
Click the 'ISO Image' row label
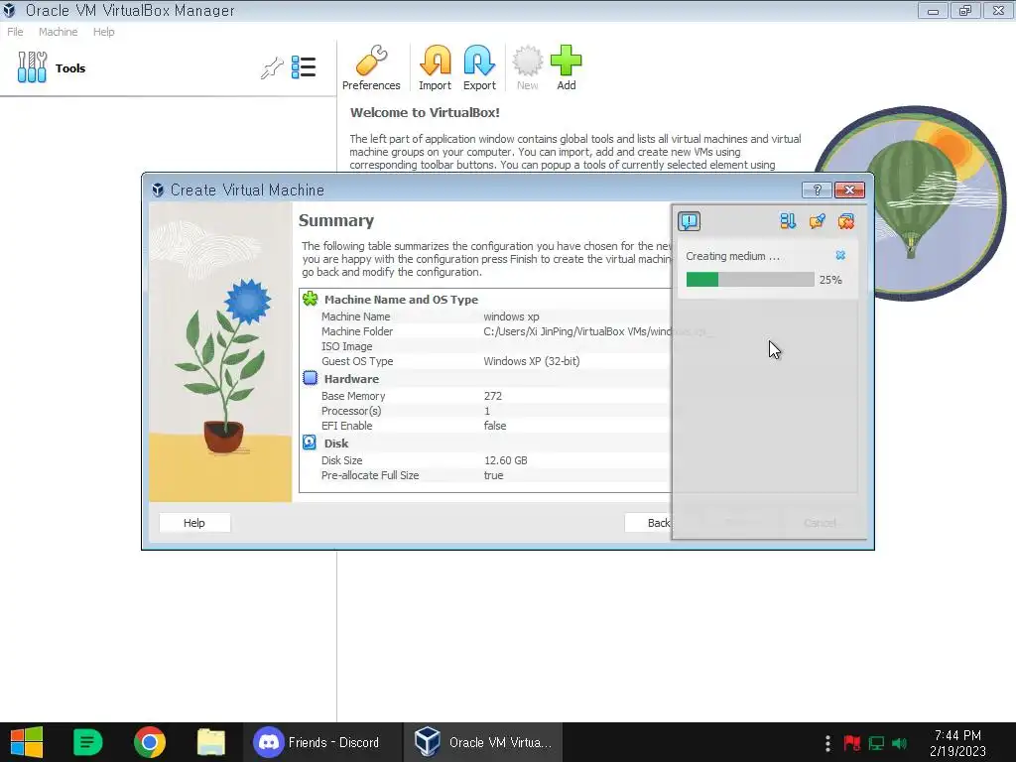coord(346,346)
